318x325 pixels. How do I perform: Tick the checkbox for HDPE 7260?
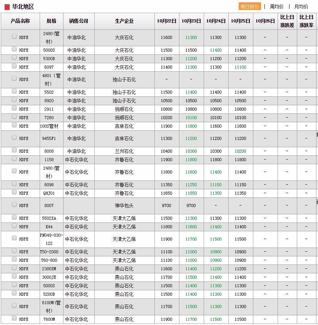click(x=14, y=117)
